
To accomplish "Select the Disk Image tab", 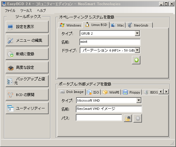I will click(72, 92).
